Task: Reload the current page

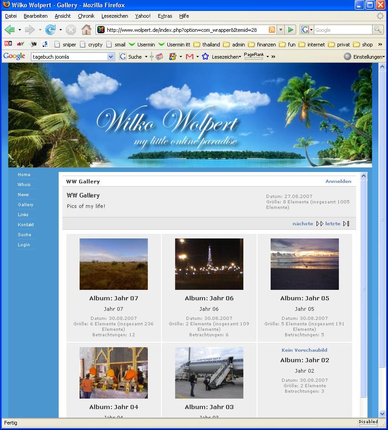Action: [50, 30]
